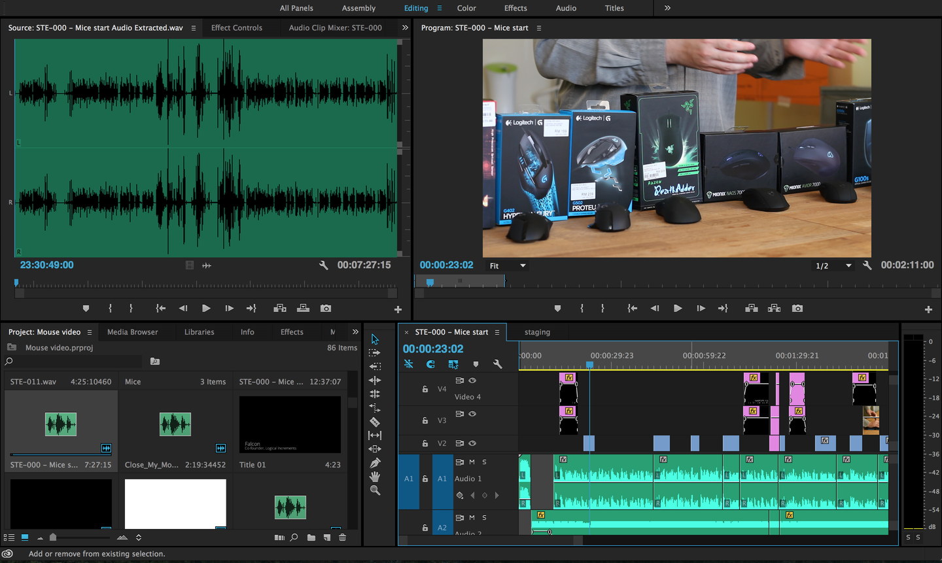Toggle Linked Selection in timeline
Image resolution: width=942 pixels, height=563 pixels.
click(453, 364)
